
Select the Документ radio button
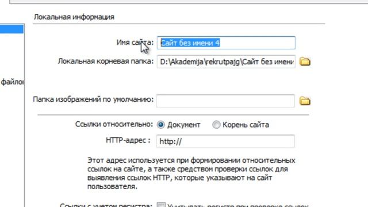161,125
